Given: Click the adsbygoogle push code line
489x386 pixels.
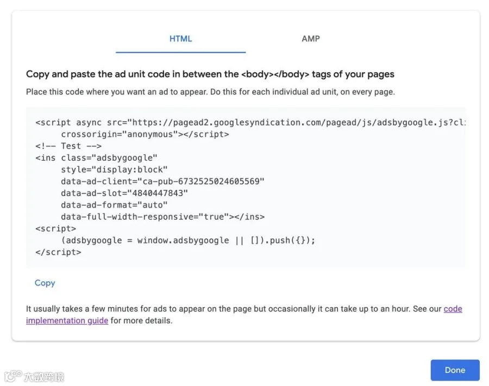Looking at the screenshot, I should point(188,240).
